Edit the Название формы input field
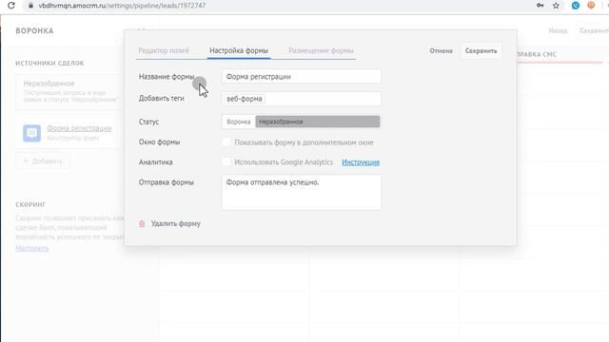This screenshot has width=609, height=342. pos(301,76)
